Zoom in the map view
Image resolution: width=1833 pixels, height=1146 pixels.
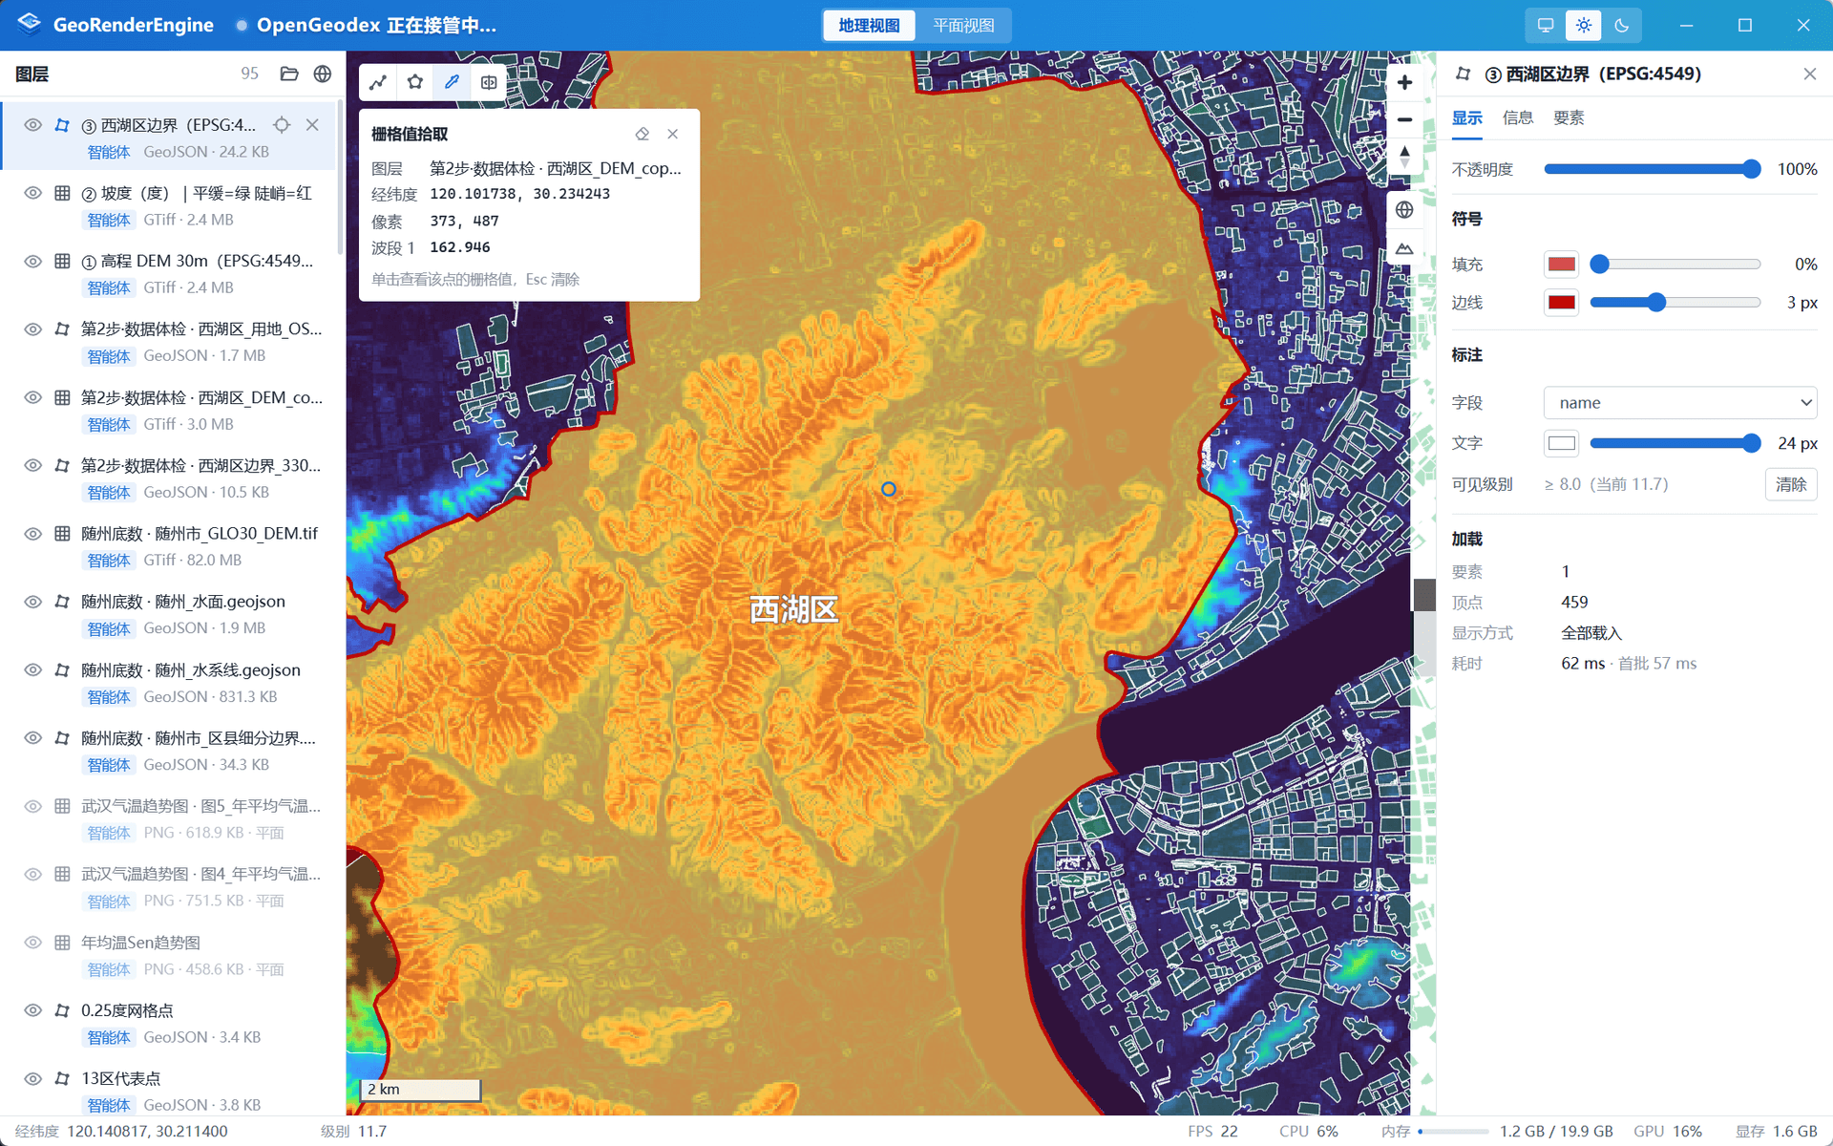(1404, 83)
